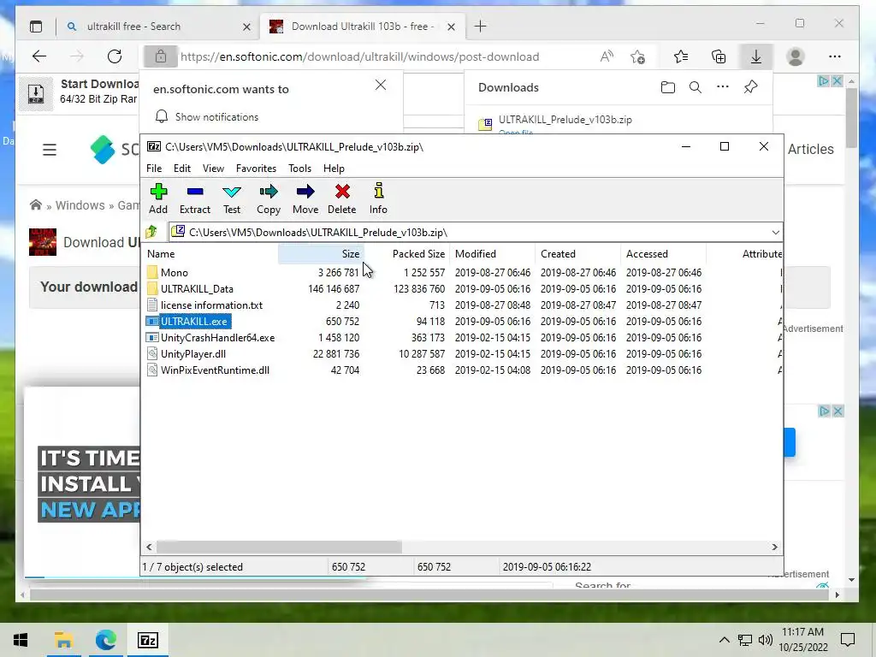
Task: Click the Add toolbar icon in 7-Zip
Action: coord(158,198)
